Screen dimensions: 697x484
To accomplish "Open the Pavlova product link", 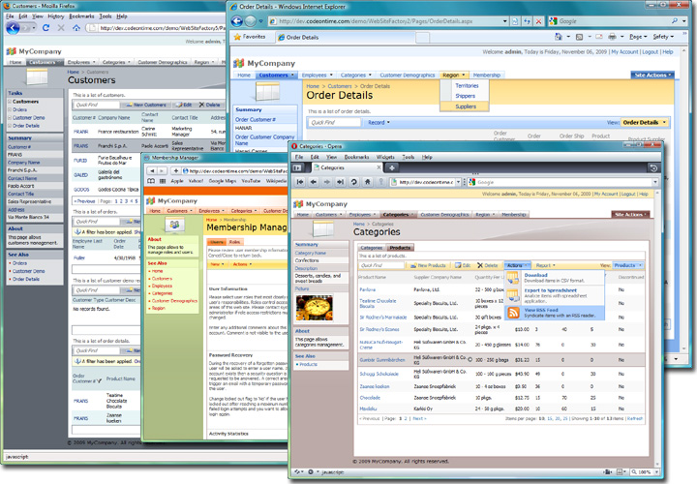I will [368, 289].
